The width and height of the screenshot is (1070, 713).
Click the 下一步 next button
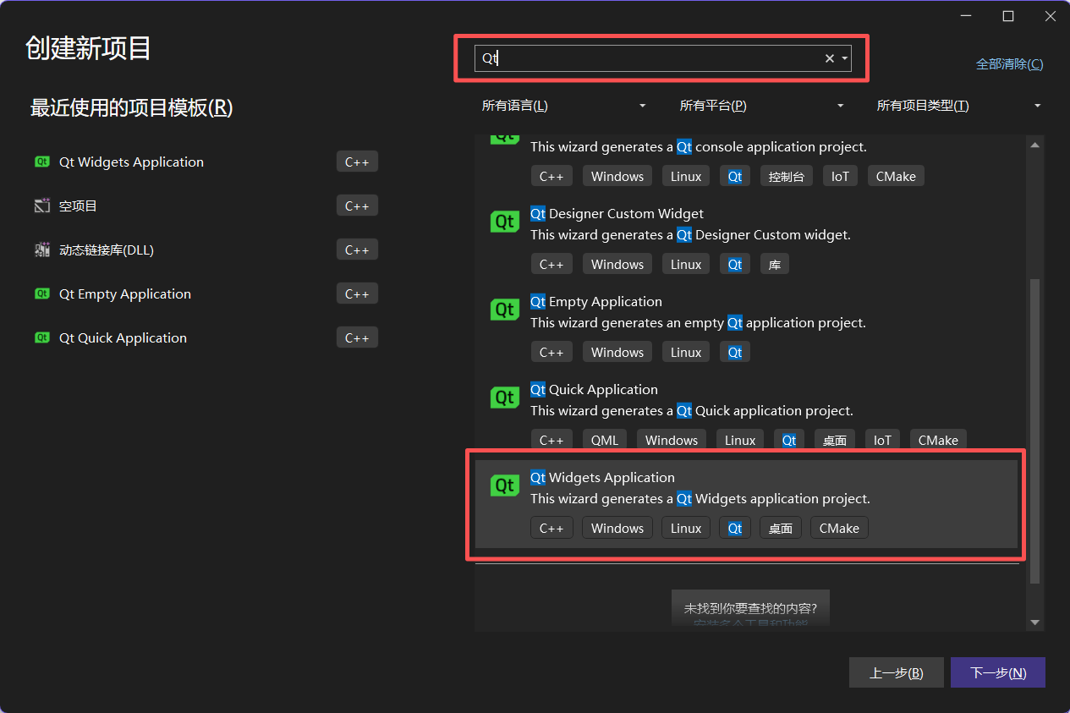pyautogui.click(x=998, y=673)
